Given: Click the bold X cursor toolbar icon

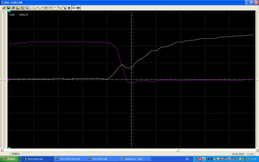Looking at the screenshot, I should [69, 8].
